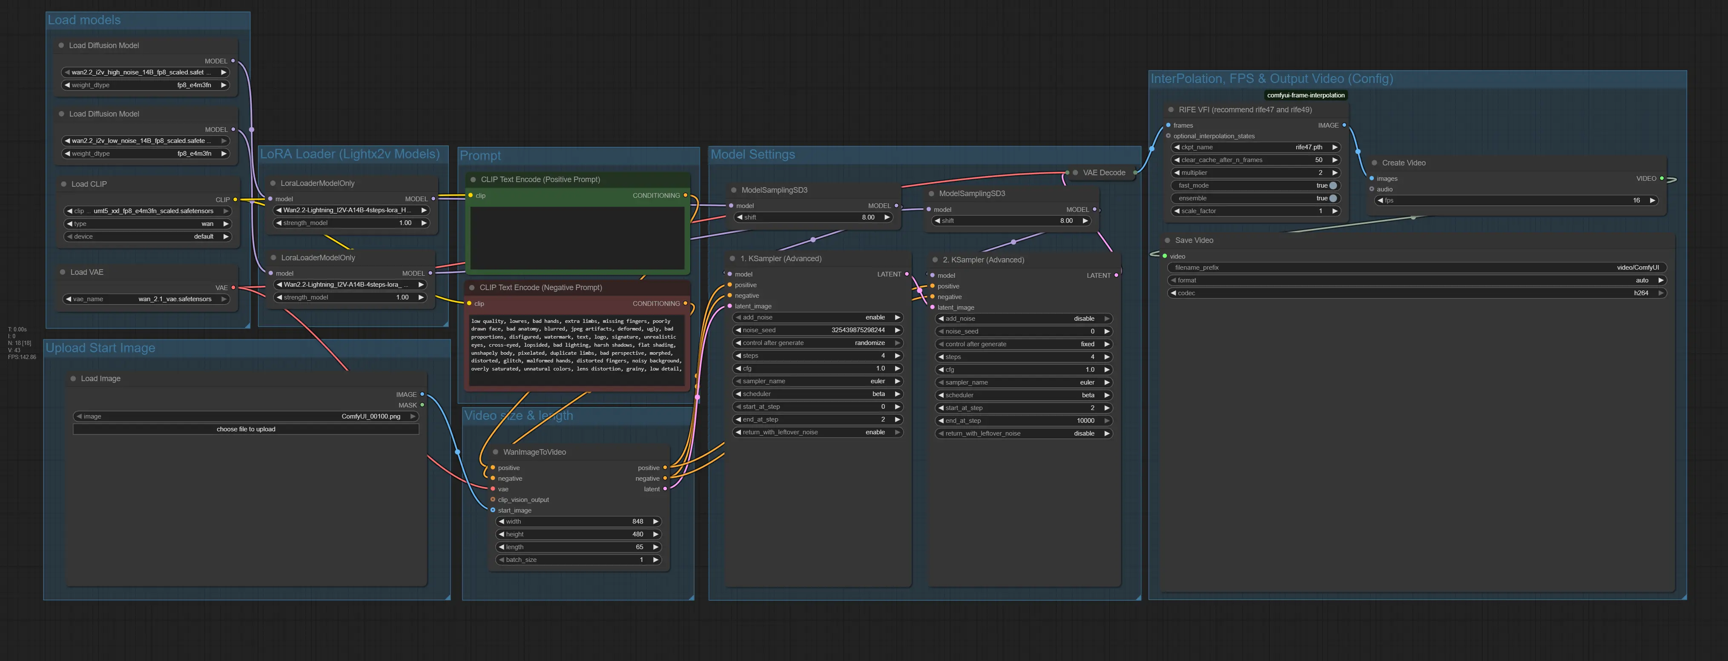Click the CLIP output slot on Load CLIP
1728x661 pixels.
235,200
